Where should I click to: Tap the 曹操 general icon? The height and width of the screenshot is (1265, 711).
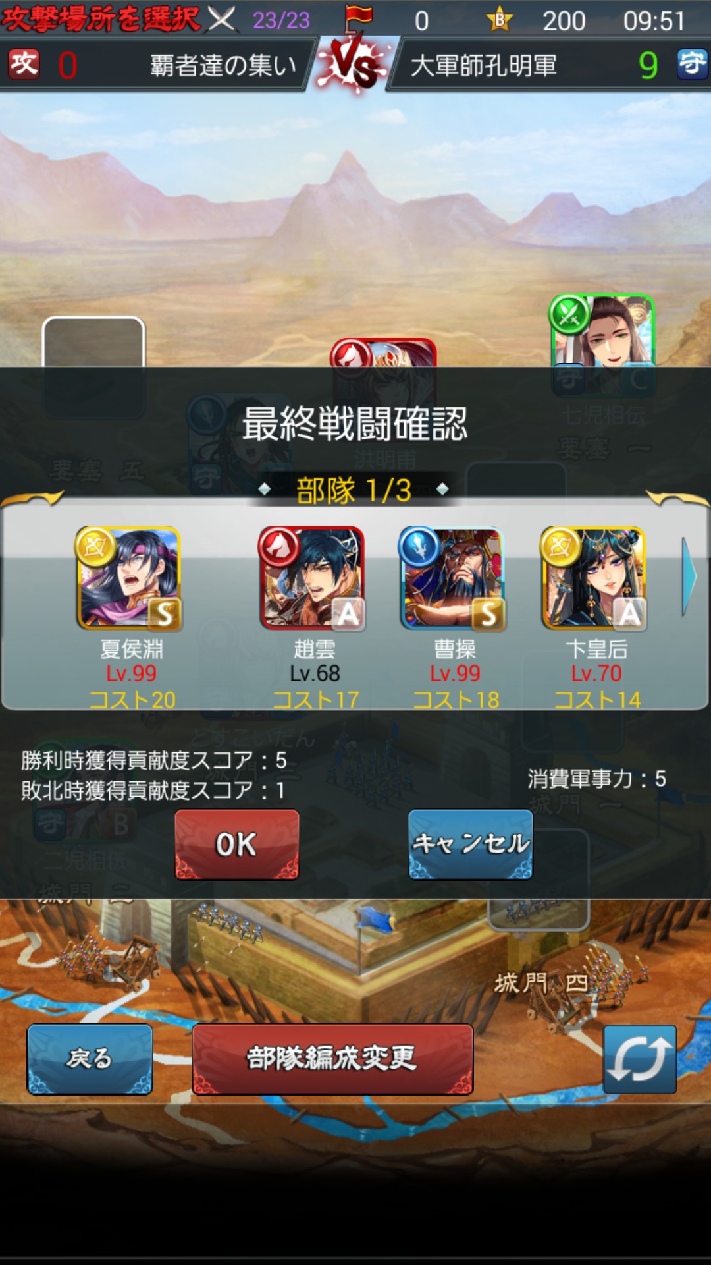[x=452, y=578]
